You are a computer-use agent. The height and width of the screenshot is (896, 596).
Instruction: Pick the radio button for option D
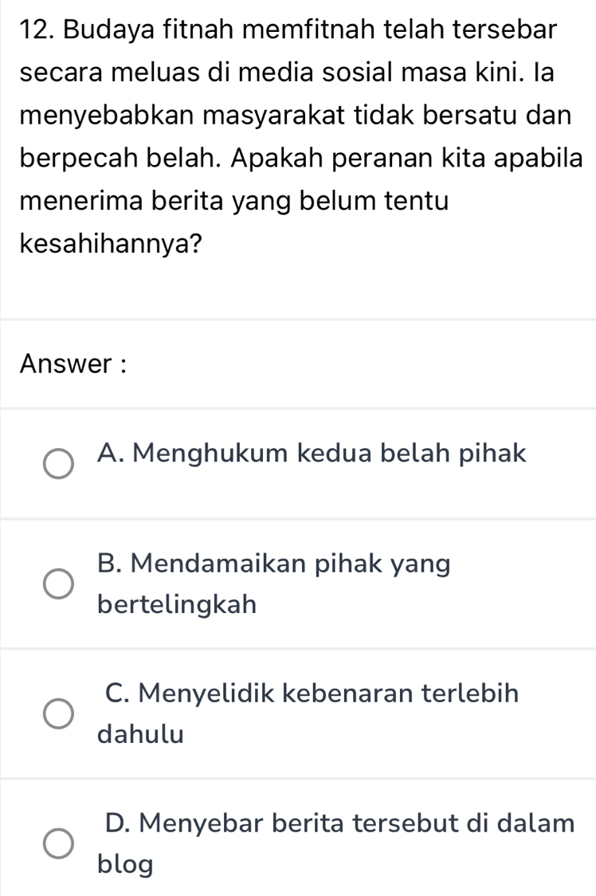click(59, 843)
